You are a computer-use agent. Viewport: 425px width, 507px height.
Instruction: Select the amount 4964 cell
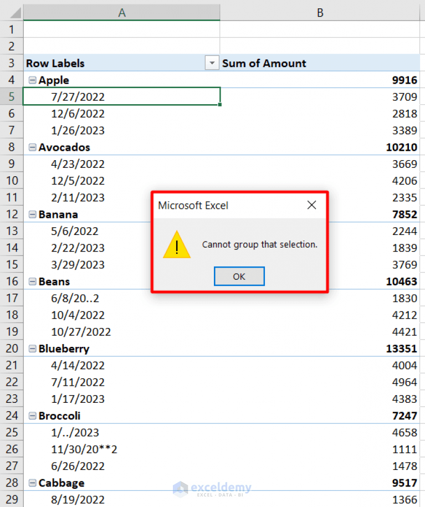click(x=320, y=382)
